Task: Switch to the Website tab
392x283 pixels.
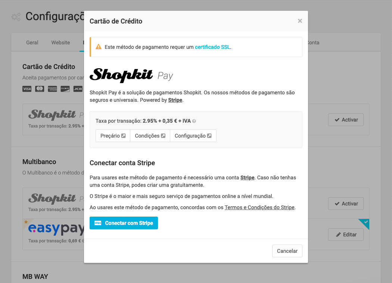Action: point(60,43)
